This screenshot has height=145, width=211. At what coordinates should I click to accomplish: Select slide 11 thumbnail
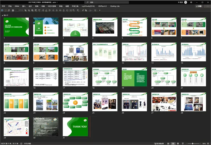[105, 52]
